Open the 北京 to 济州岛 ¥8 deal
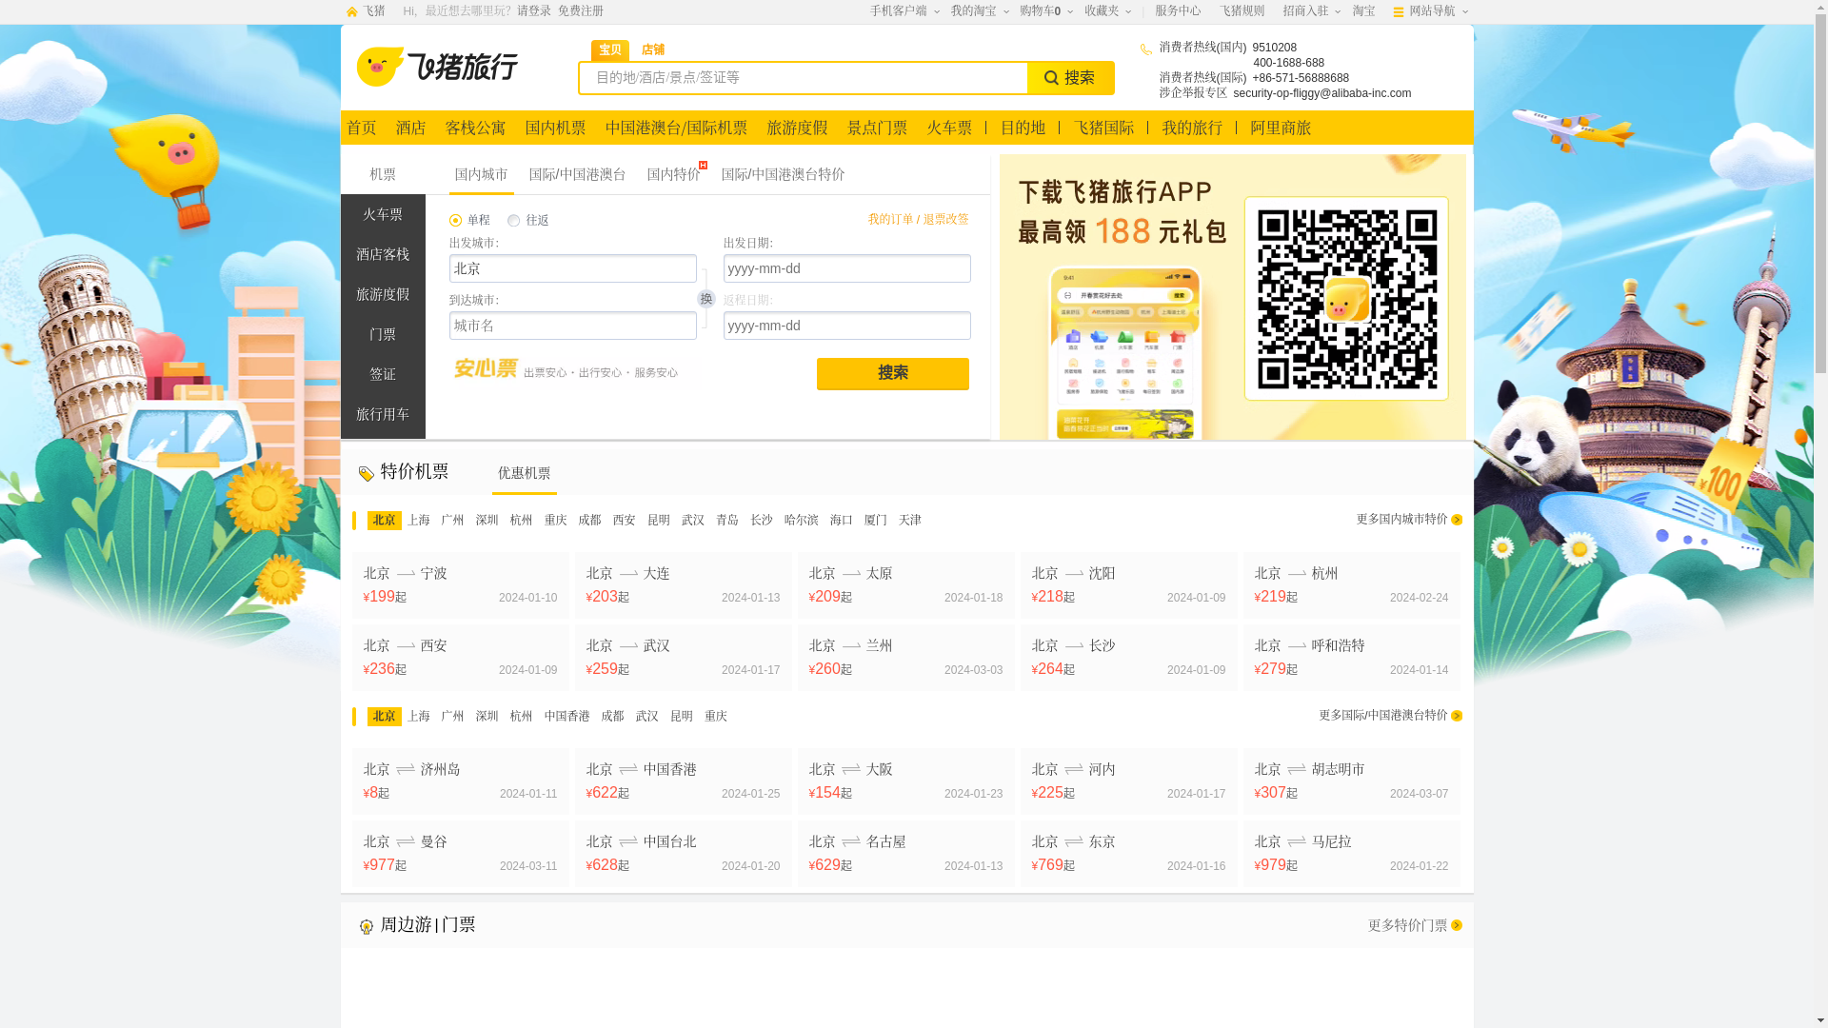The height and width of the screenshot is (1028, 1828). [461, 781]
